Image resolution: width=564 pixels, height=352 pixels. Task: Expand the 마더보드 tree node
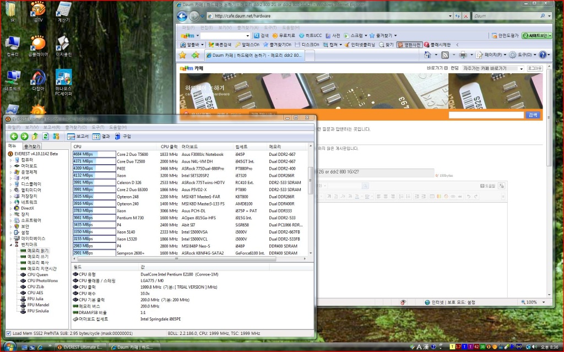tap(11, 166)
